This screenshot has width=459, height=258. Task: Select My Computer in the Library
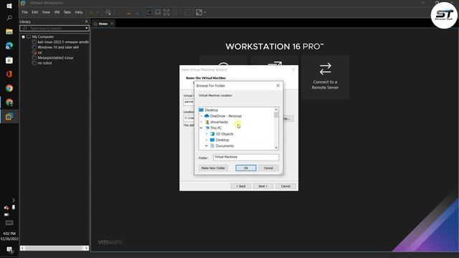tap(43, 37)
